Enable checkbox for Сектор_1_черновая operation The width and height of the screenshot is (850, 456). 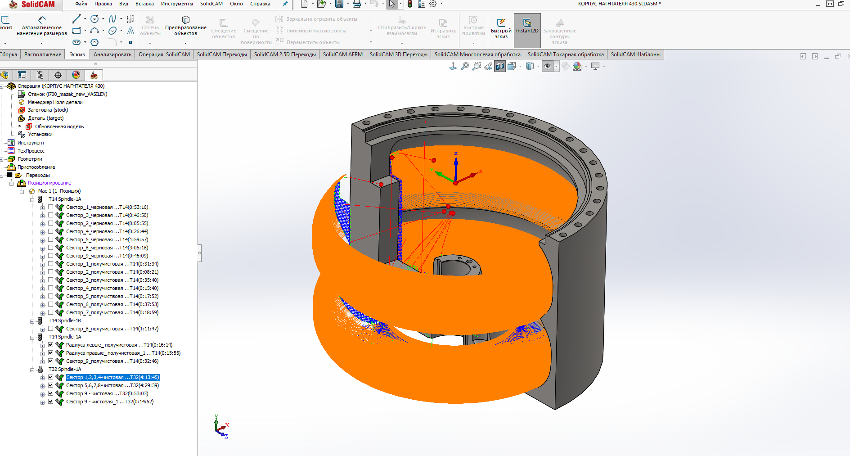pyautogui.click(x=50, y=207)
